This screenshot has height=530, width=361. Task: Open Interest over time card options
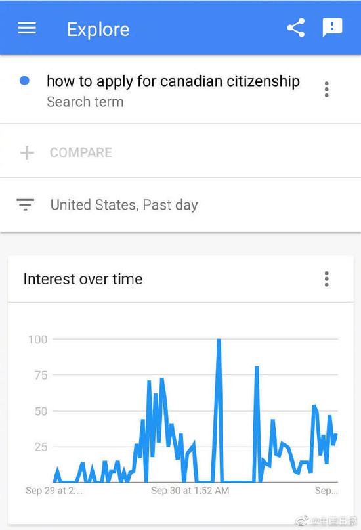(326, 279)
